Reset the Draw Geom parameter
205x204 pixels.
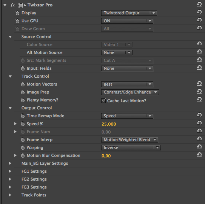pyautogui.click(x=199, y=28)
